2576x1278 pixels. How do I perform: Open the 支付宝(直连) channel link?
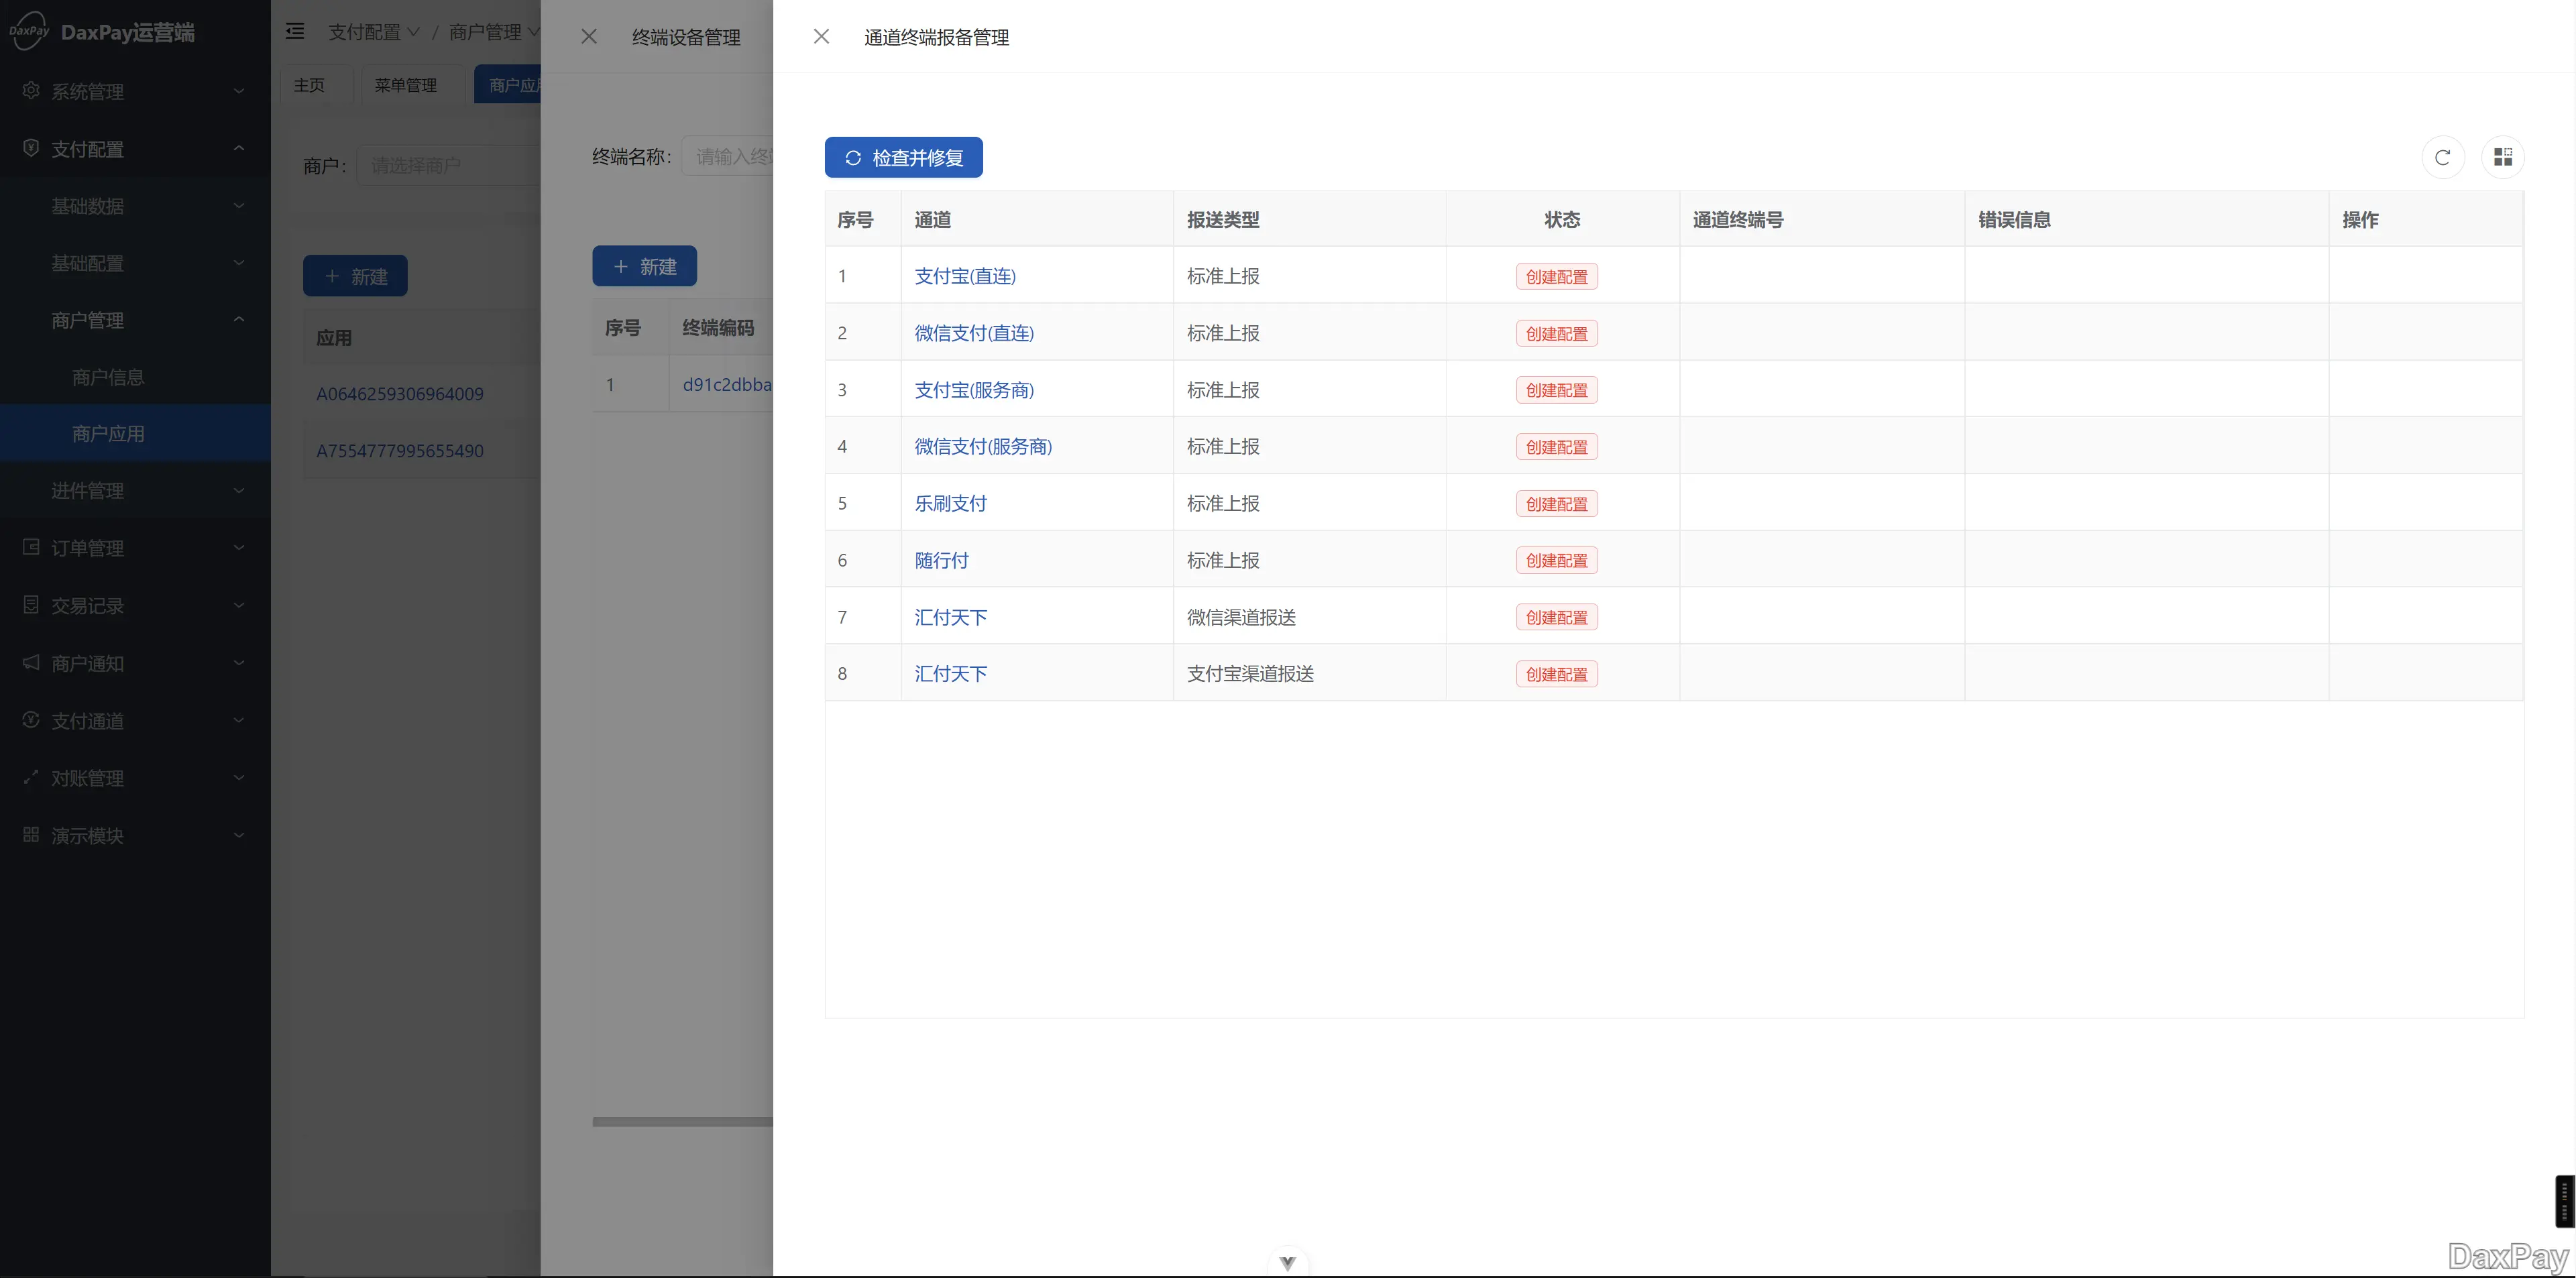pyautogui.click(x=964, y=276)
